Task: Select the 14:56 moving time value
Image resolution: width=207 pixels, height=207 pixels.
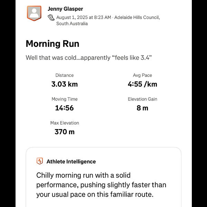Action: [65, 108]
